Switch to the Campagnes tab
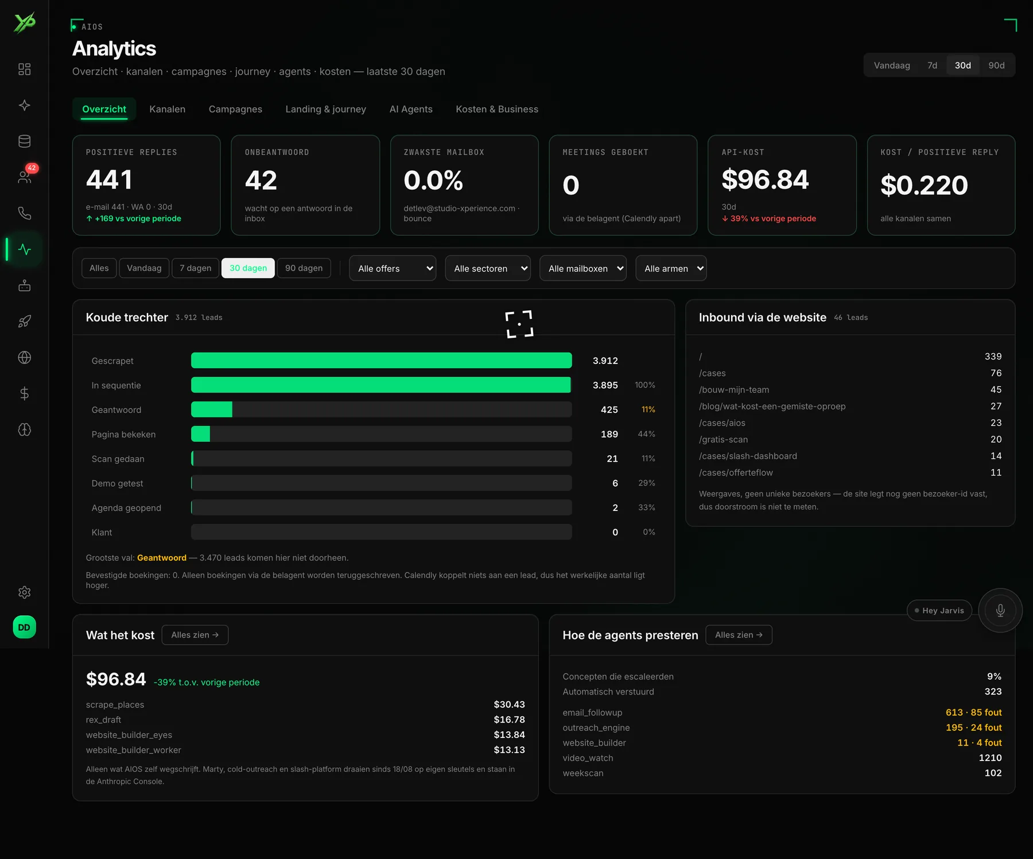Image resolution: width=1033 pixels, height=859 pixels. point(235,109)
